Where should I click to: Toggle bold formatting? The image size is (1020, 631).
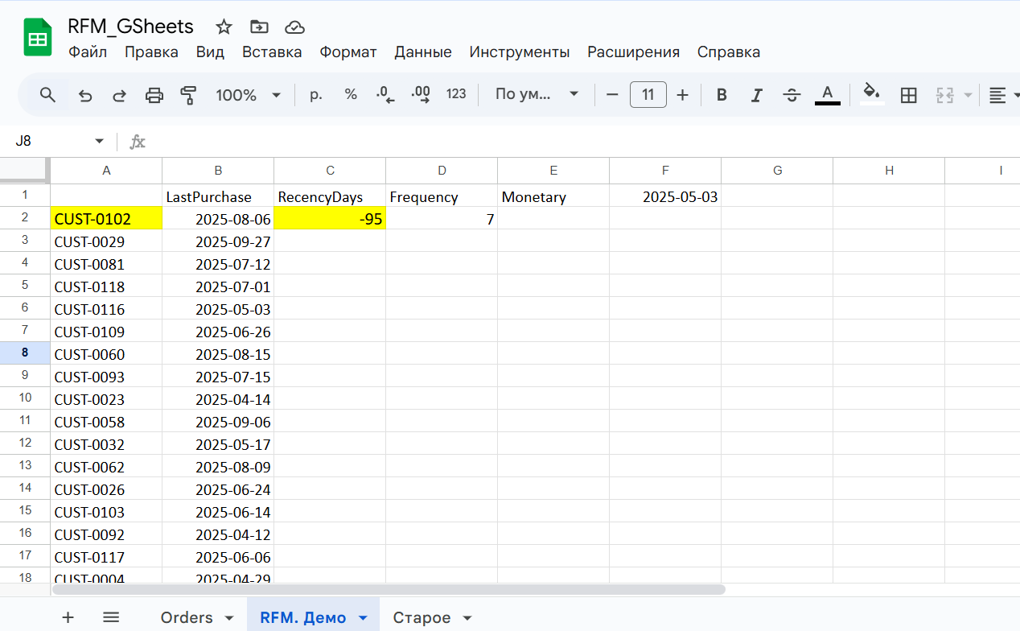pyautogui.click(x=722, y=95)
